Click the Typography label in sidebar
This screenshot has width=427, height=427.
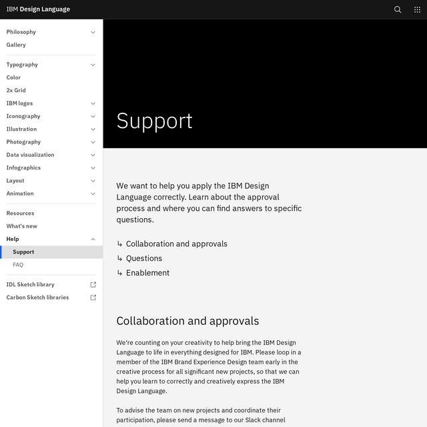click(22, 65)
